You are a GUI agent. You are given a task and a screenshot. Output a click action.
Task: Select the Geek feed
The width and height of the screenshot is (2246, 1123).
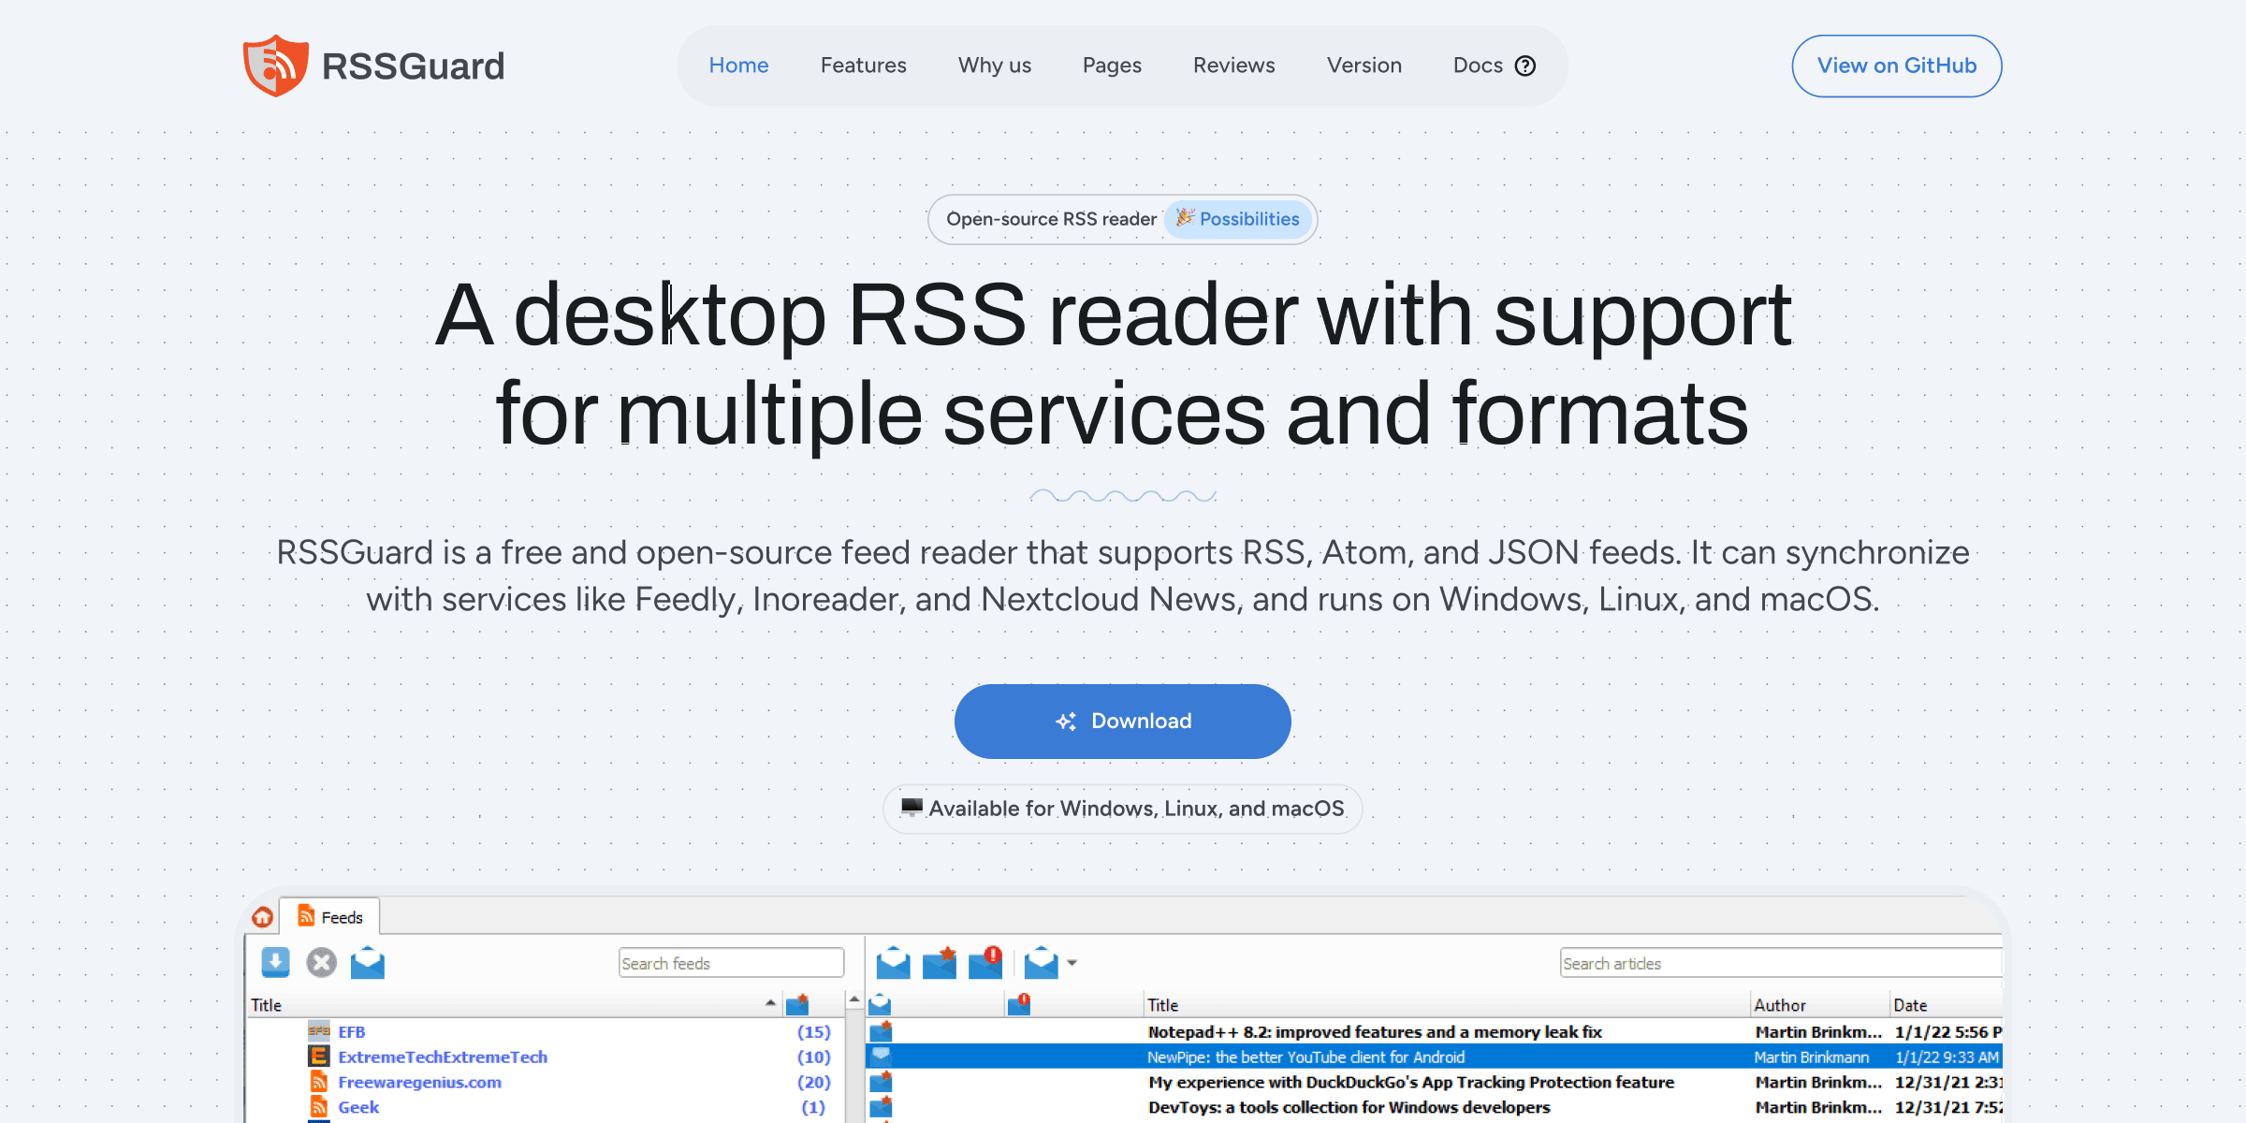click(358, 1107)
